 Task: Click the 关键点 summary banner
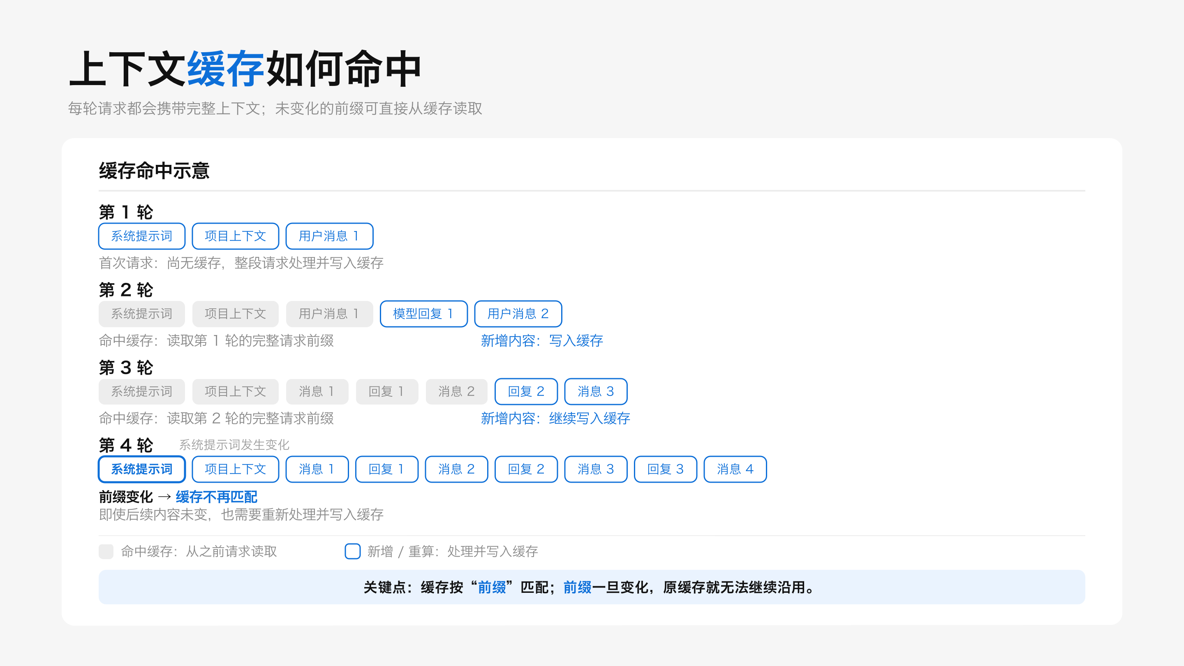592,587
